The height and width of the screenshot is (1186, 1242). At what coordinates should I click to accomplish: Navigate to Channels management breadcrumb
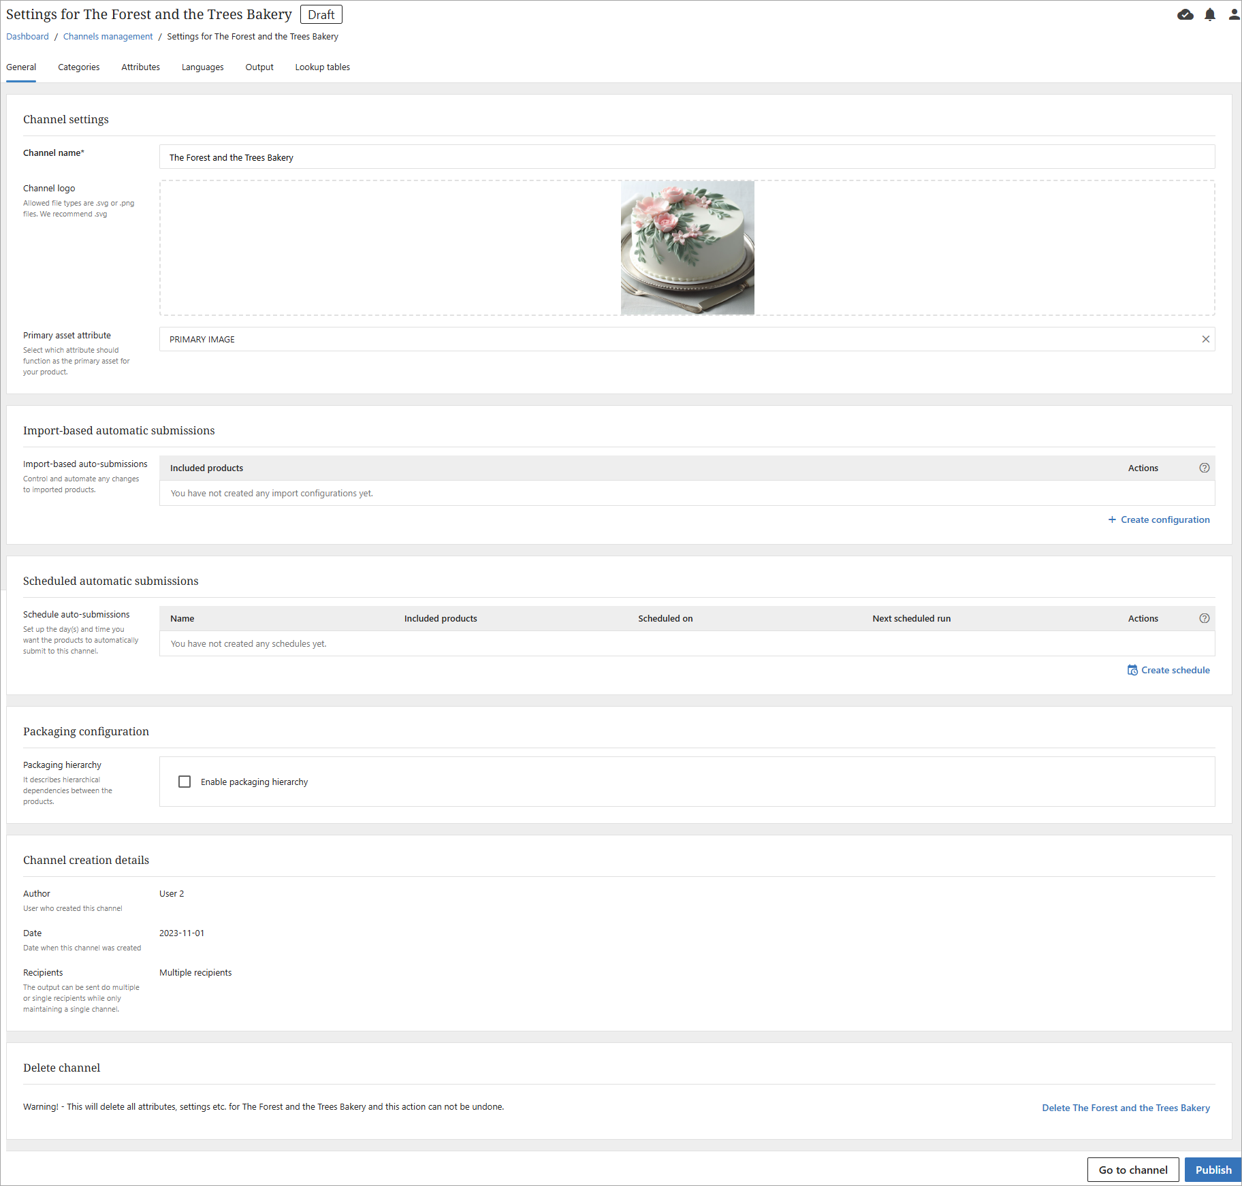pyautogui.click(x=108, y=37)
